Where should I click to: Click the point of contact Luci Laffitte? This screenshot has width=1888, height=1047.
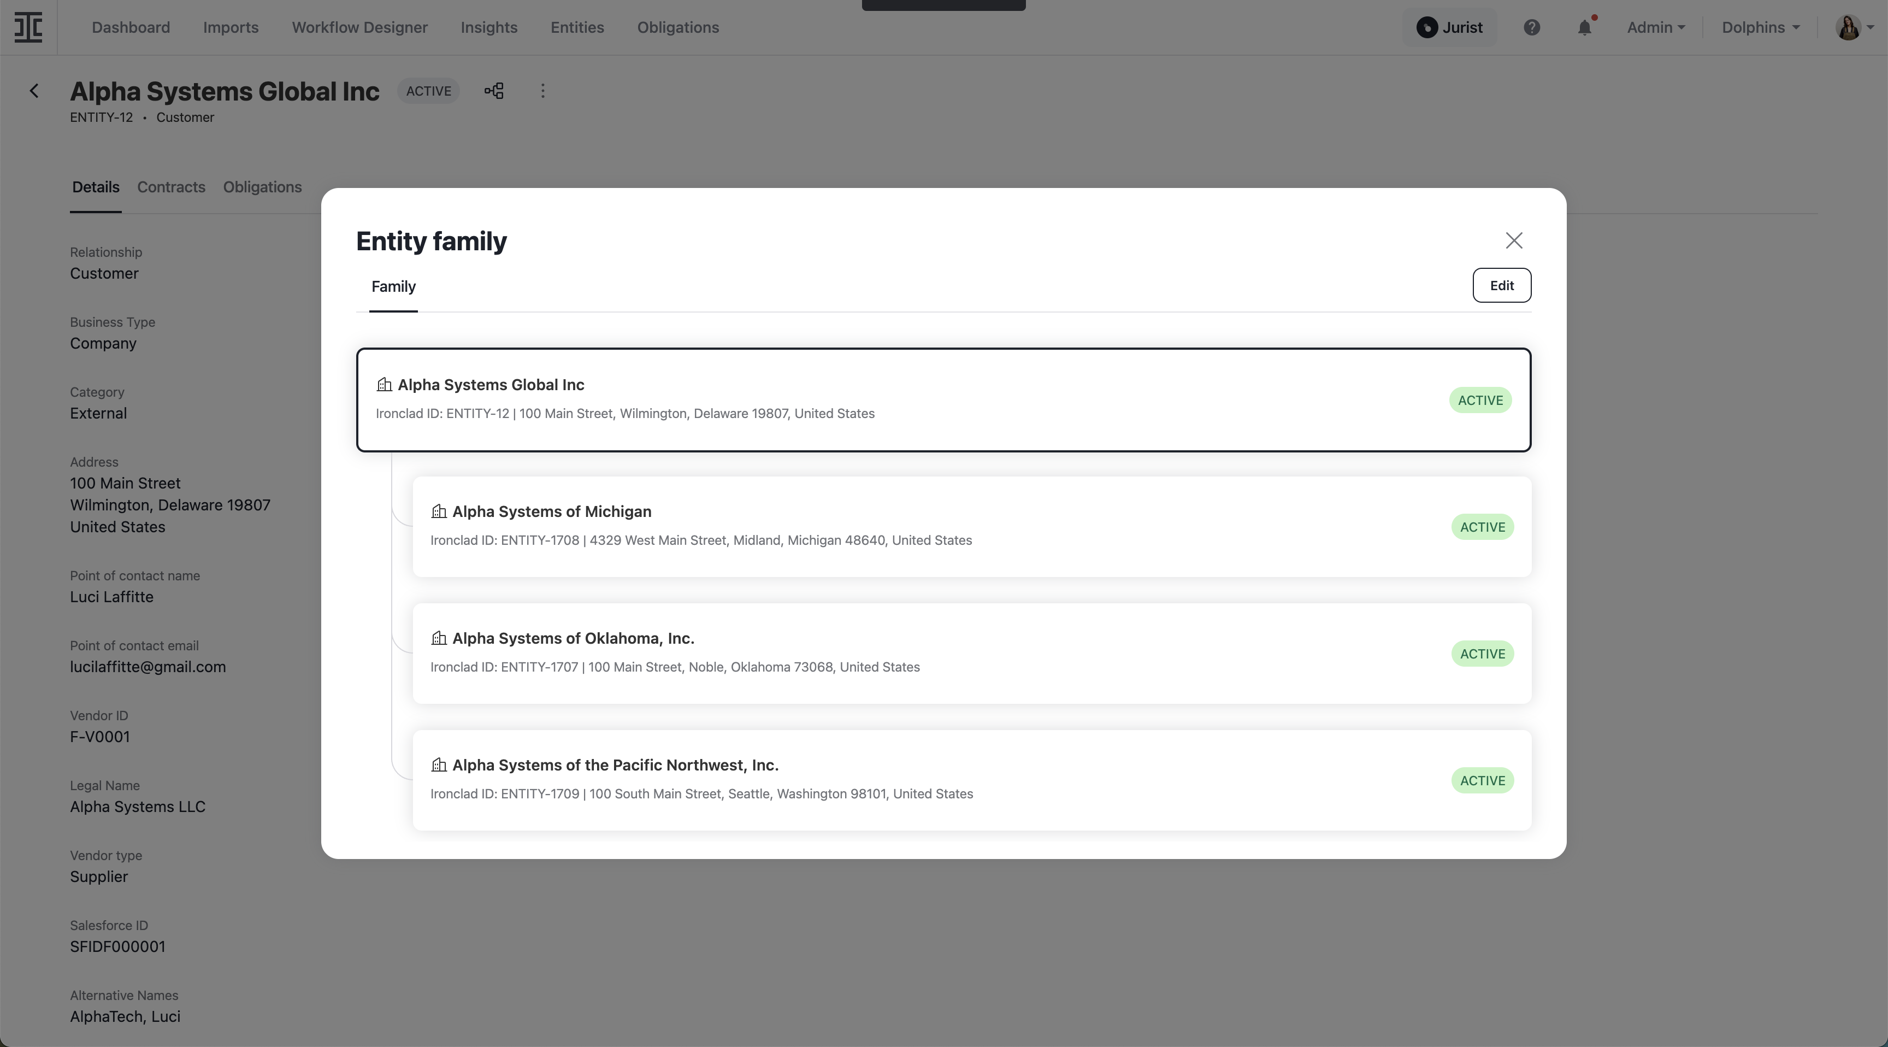pos(111,597)
